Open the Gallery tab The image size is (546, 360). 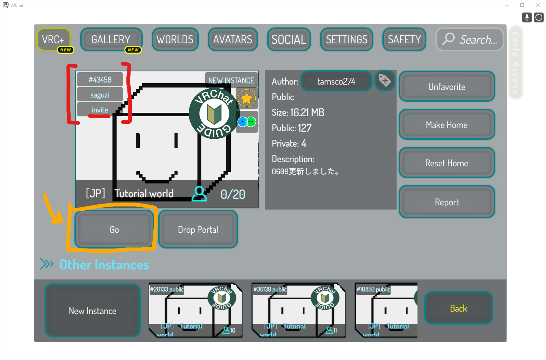pos(111,40)
